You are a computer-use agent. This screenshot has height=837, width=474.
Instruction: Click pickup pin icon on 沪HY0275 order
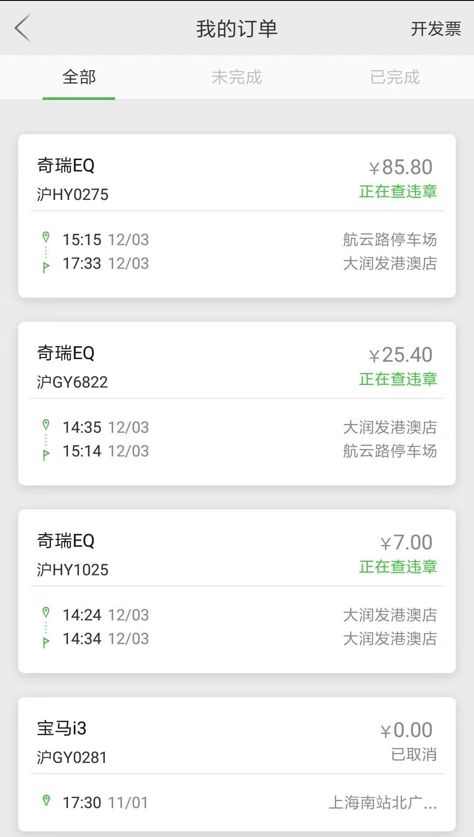coord(46,238)
